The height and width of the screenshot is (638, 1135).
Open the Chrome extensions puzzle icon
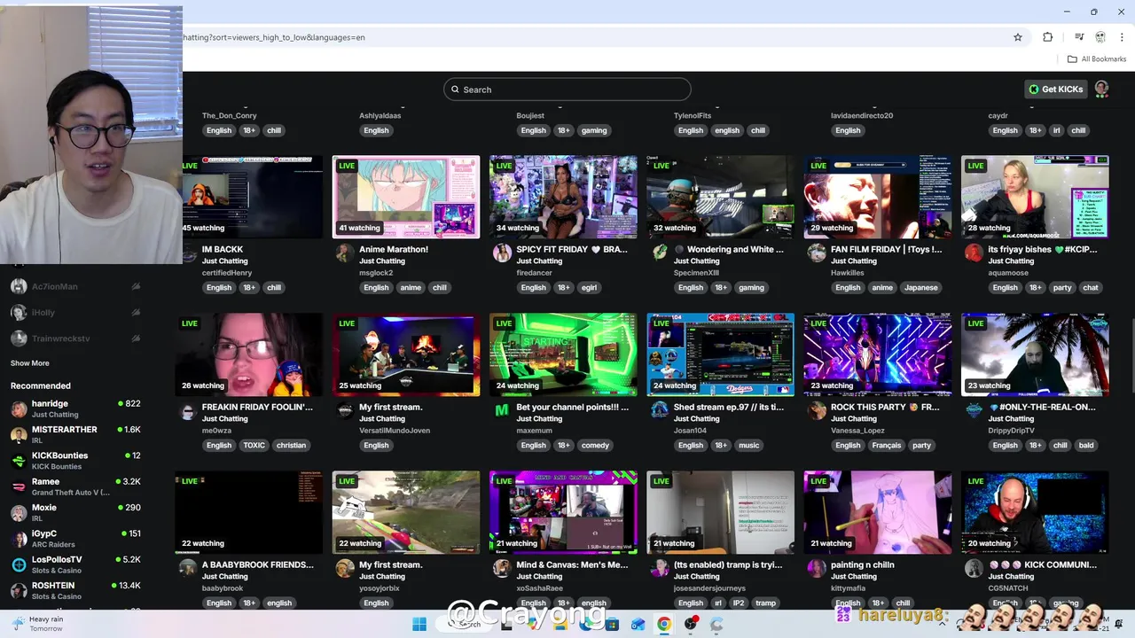pos(1048,37)
